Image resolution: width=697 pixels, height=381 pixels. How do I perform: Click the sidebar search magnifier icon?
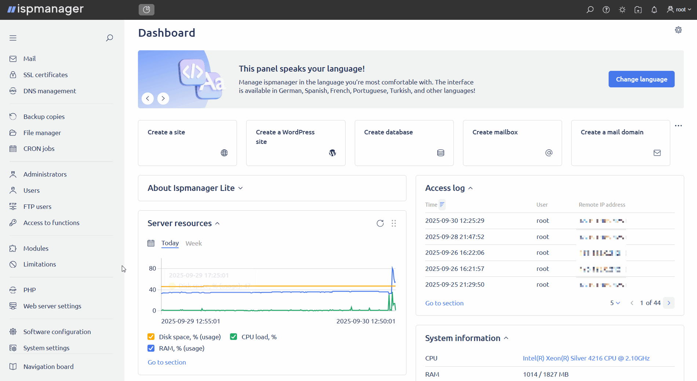pyautogui.click(x=109, y=38)
